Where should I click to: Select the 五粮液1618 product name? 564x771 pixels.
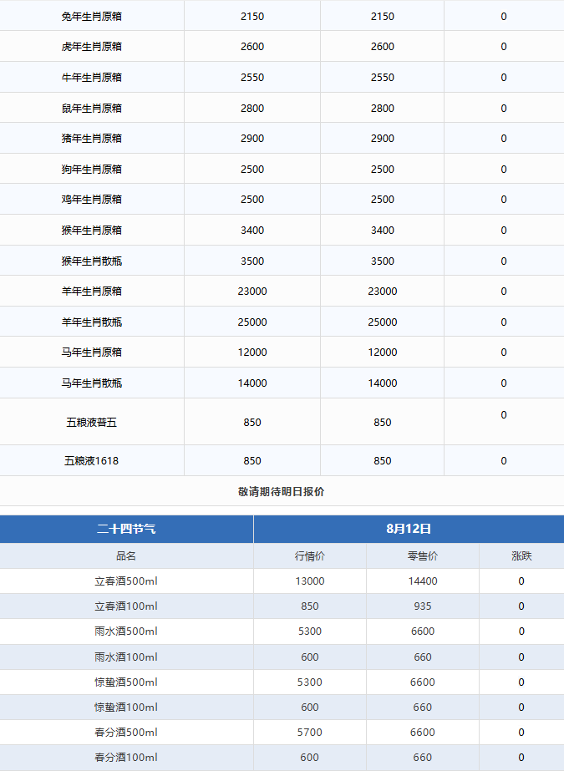pos(92,460)
